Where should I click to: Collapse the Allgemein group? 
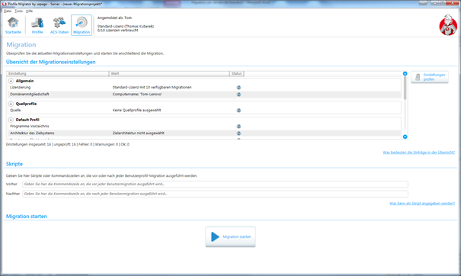click(x=11, y=81)
